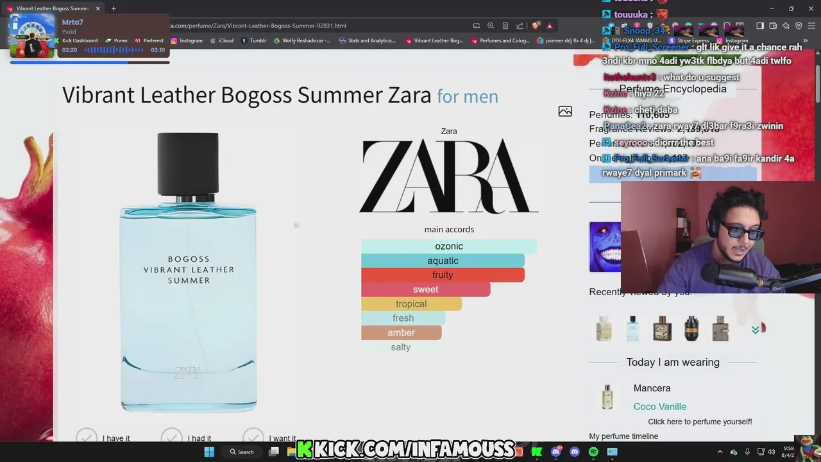This screenshot has height=462, width=821.
Task: Open the Brave Wallet icon
Action: coord(773,26)
